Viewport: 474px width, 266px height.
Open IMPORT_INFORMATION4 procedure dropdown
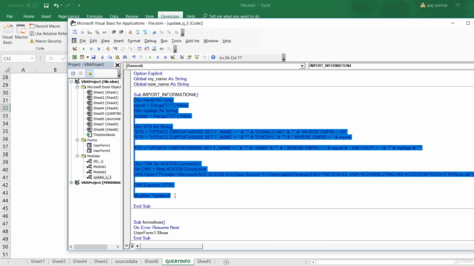click(391, 66)
